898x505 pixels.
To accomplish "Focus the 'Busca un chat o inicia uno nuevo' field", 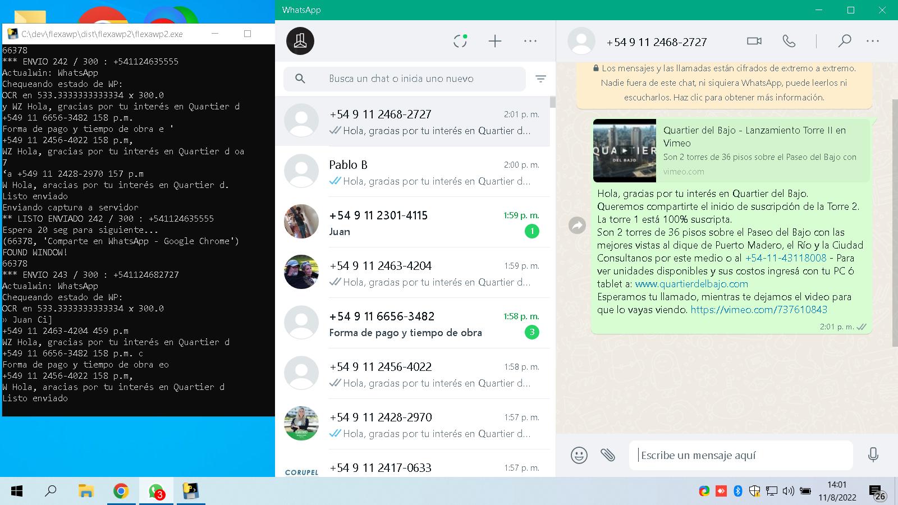I will 405,79.
